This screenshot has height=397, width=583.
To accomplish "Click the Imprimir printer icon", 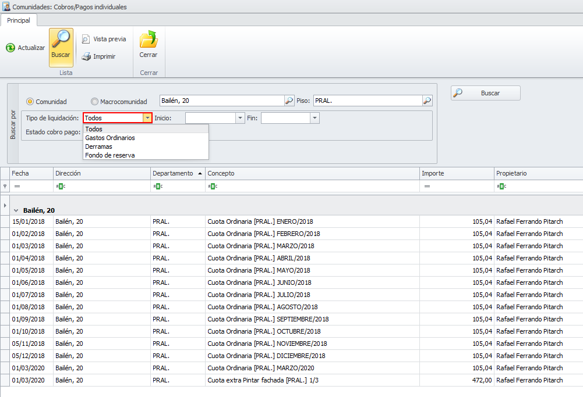I will point(86,56).
